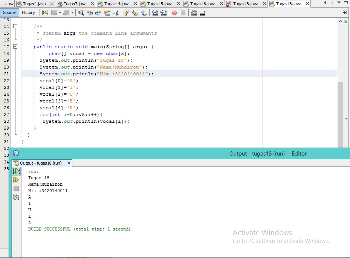The image size is (350, 258).
Task: Close the active Tugas18.java tab
Action: pos(307,3)
